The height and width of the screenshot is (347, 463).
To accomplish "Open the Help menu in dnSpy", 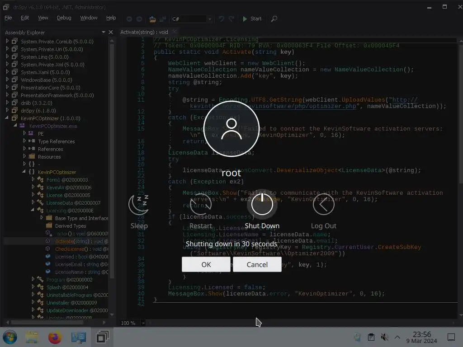I will point(111,18).
